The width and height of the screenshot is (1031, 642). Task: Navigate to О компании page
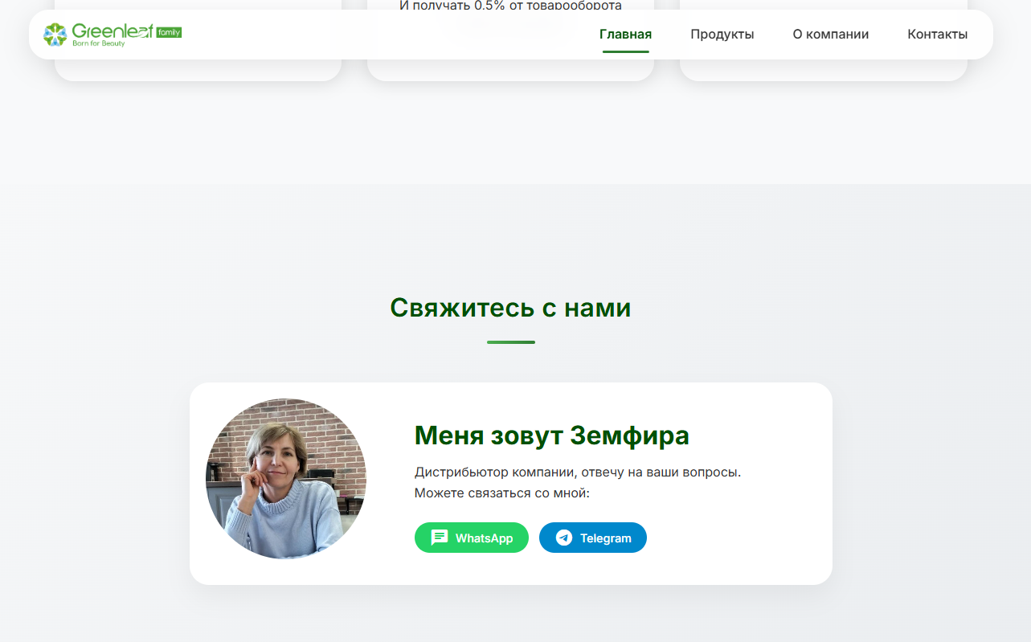pyautogui.click(x=830, y=35)
